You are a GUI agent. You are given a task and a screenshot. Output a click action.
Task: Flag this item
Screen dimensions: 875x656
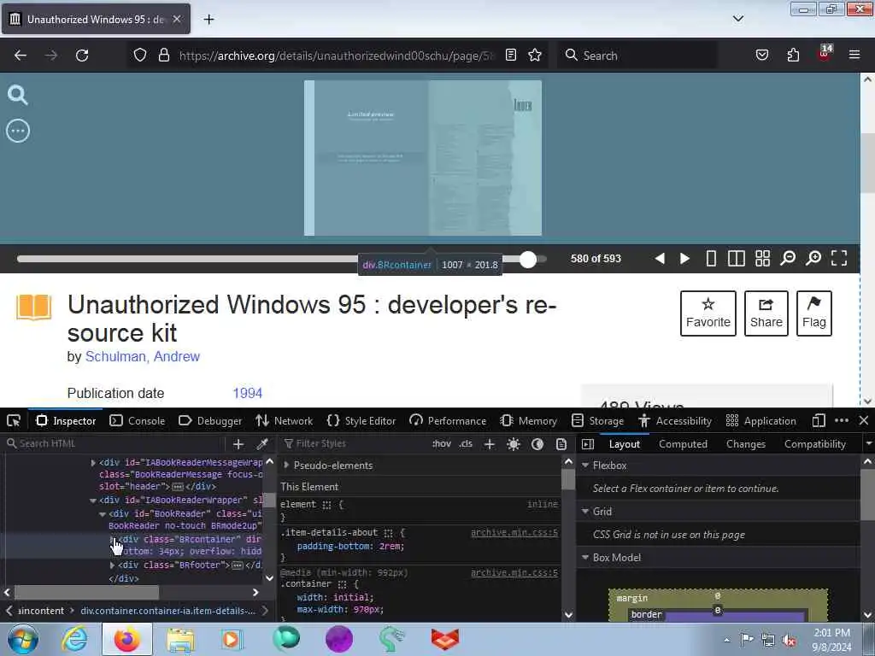[814, 313]
